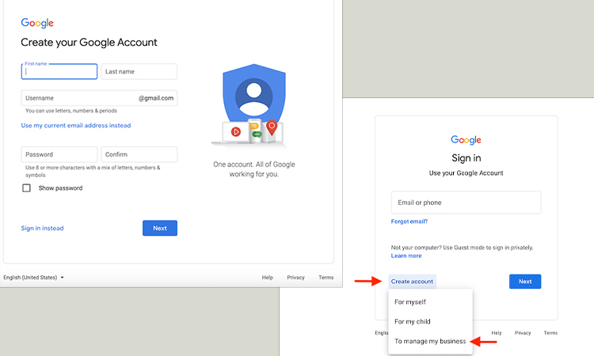
Task: Select 'To manage my business' option
Action: coord(430,341)
